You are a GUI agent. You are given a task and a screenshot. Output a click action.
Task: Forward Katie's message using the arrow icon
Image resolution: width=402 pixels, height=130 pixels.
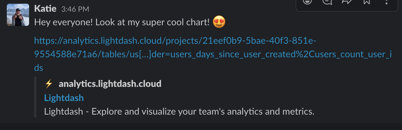tap(347, 2)
